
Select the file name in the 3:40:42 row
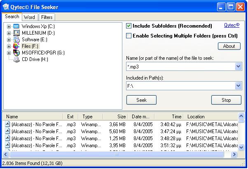click(x=37, y=124)
